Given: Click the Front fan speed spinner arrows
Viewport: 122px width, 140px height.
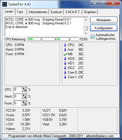Looking at the screenshot, I should 24,103.
